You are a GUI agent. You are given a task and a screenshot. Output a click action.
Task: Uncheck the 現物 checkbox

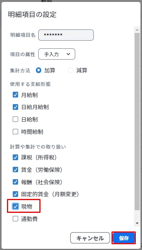coord(15,207)
